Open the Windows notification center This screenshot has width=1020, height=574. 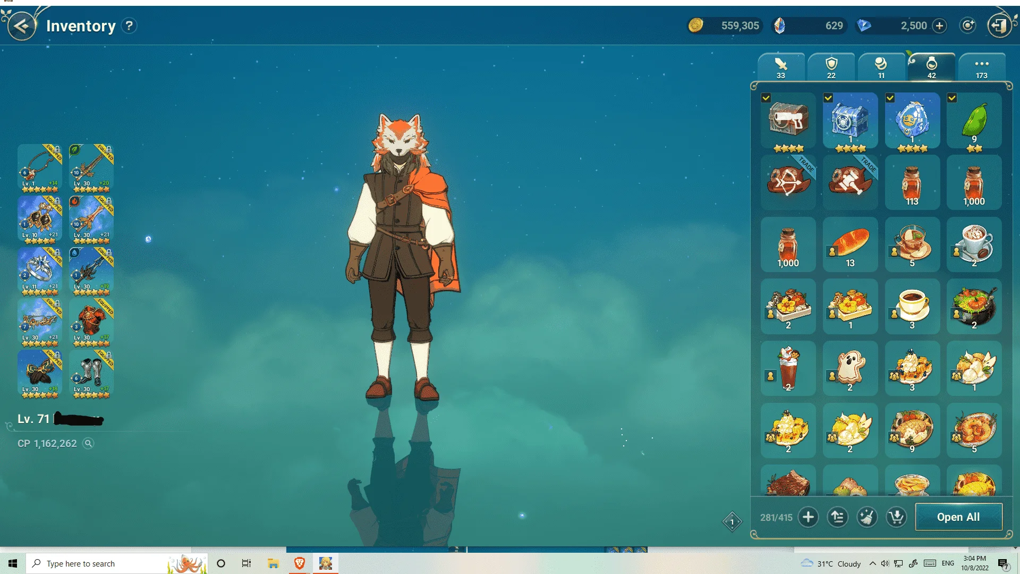click(1003, 563)
